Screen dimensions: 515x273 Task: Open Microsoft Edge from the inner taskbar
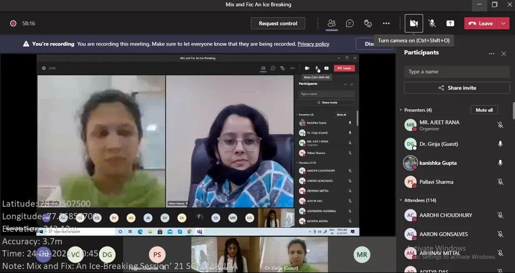pyautogui.click(x=140, y=231)
